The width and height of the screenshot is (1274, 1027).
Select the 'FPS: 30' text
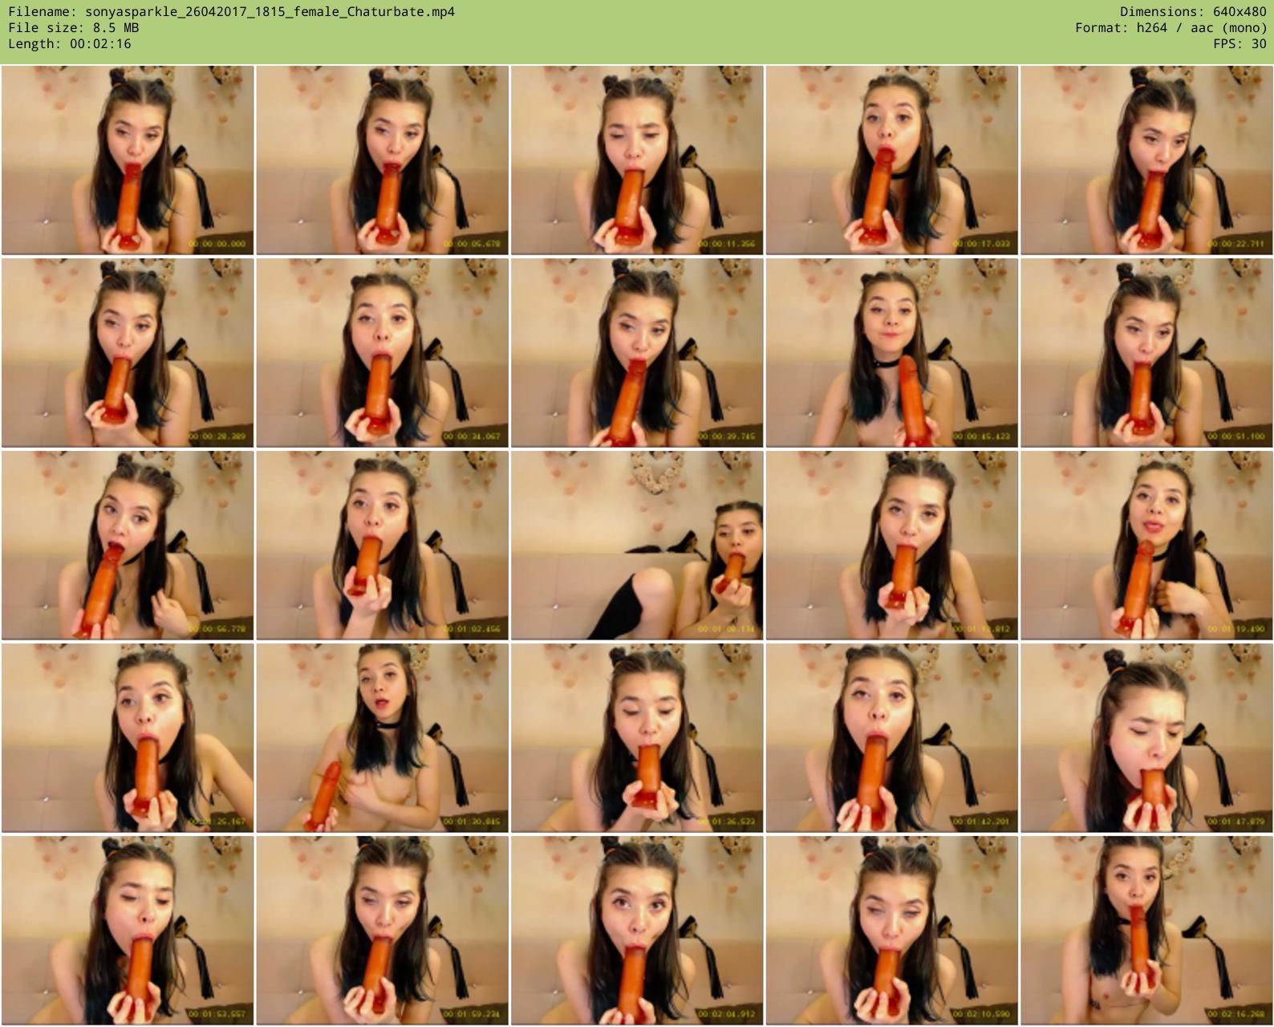pyautogui.click(x=1240, y=44)
